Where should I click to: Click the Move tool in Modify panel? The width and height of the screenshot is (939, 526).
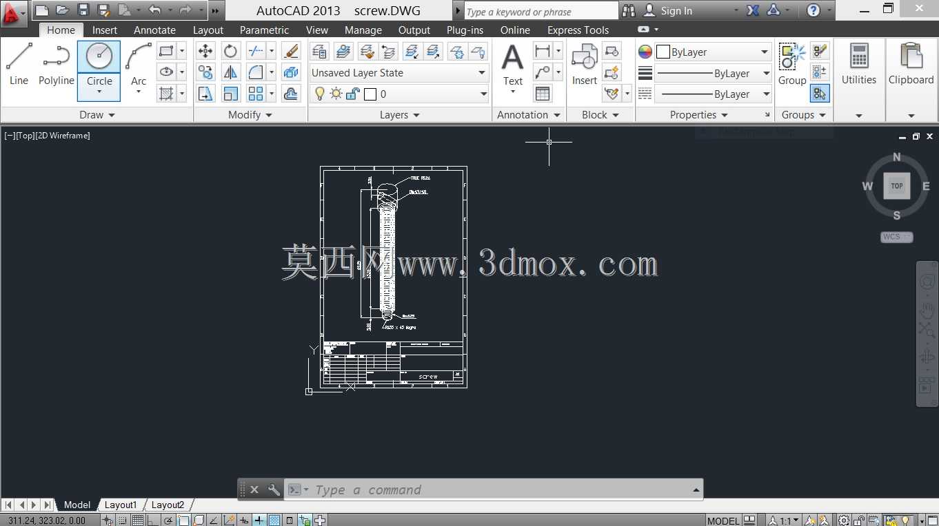(x=205, y=51)
